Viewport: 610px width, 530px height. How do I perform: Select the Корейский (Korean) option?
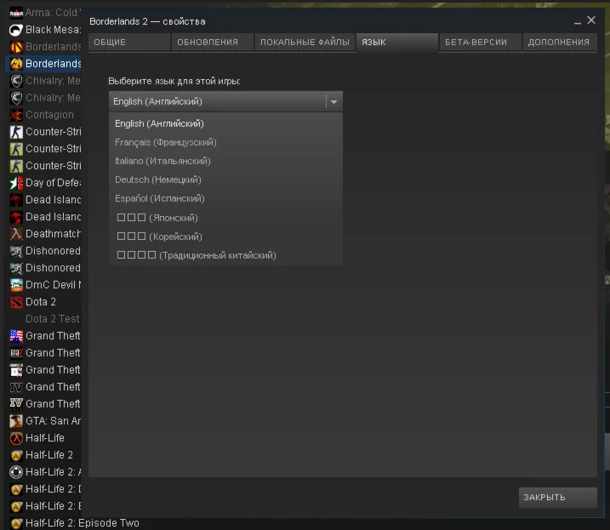coord(225,237)
